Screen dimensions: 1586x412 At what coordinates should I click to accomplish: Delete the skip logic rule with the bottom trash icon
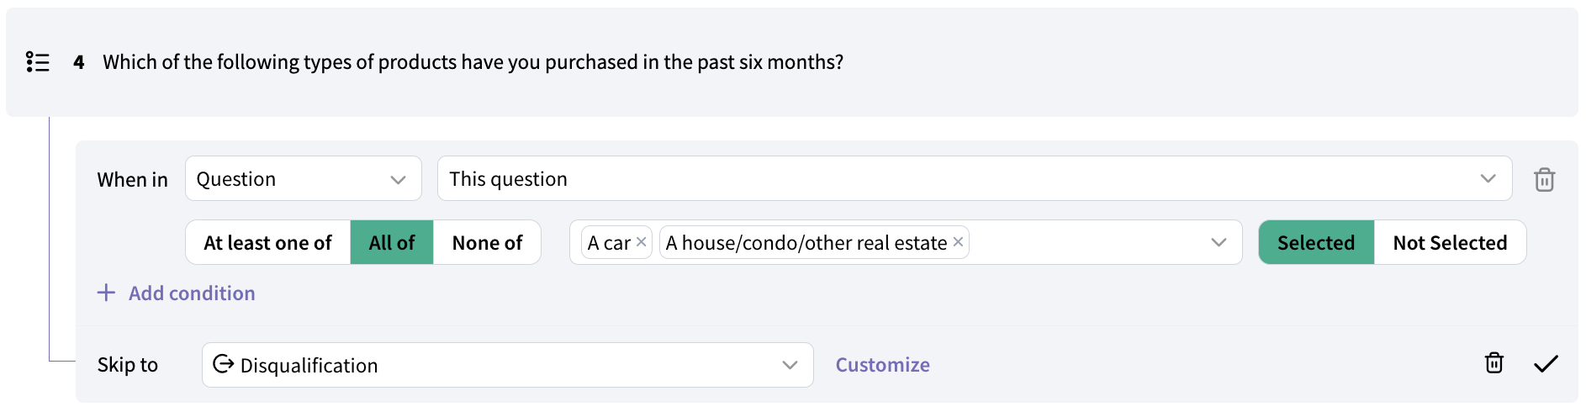tap(1493, 363)
